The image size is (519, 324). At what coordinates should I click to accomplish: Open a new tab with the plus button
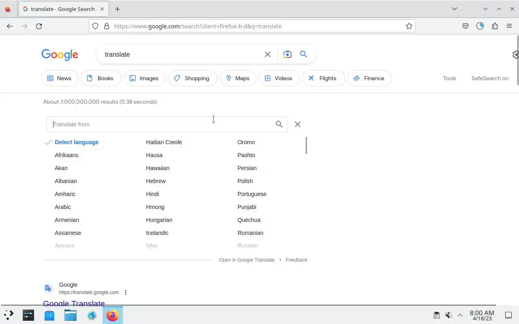tap(117, 9)
